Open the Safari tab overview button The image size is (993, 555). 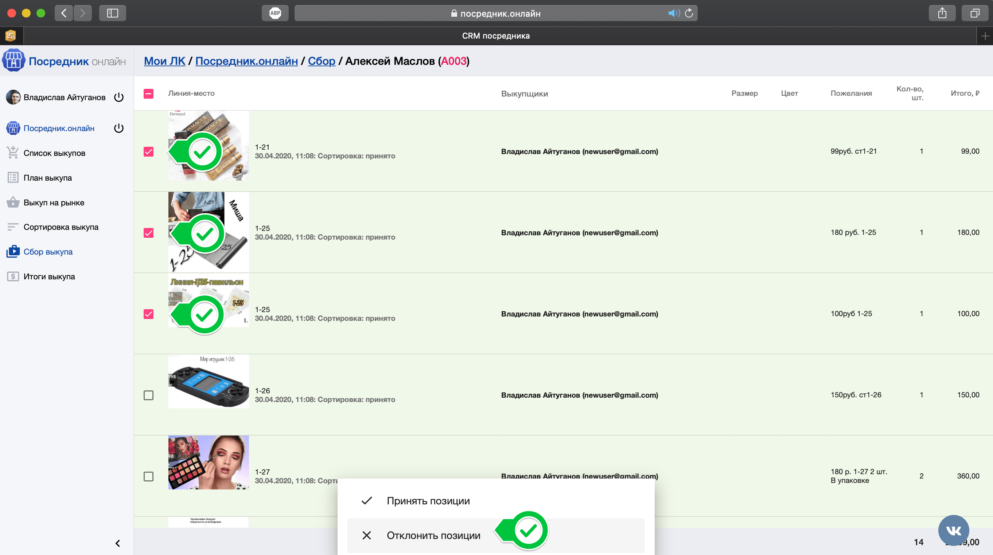click(974, 13)
